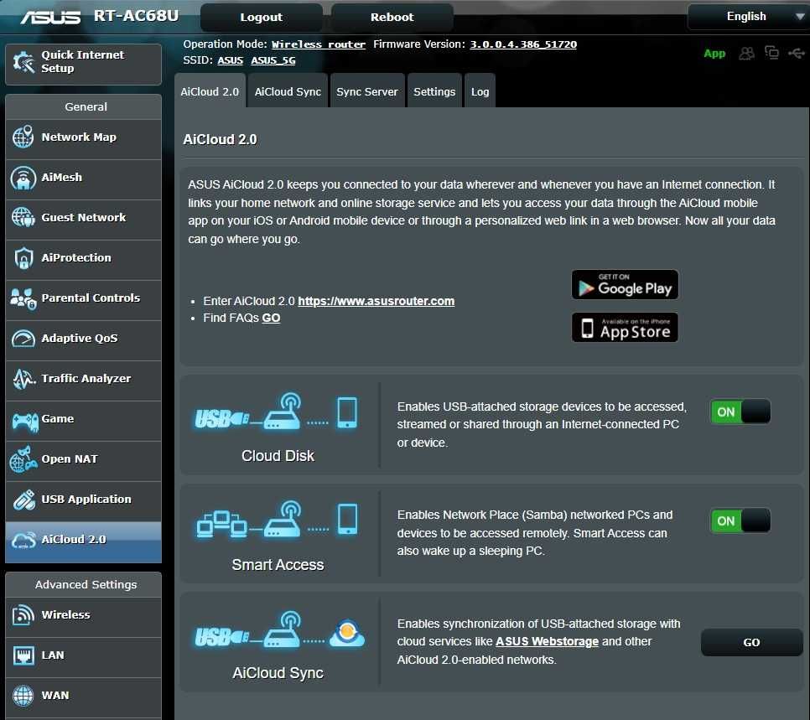This screenshot has width=810, height=720.
Task: Click the General section header
Action: 84,107
